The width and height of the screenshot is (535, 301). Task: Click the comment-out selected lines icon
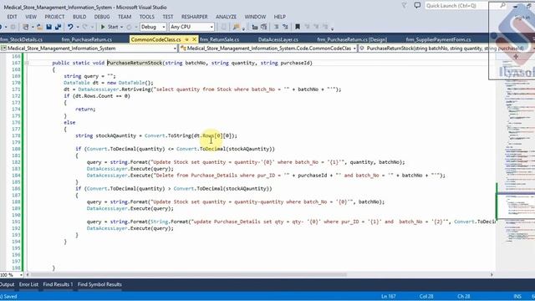pyautogui.click(x=276, y=27)
